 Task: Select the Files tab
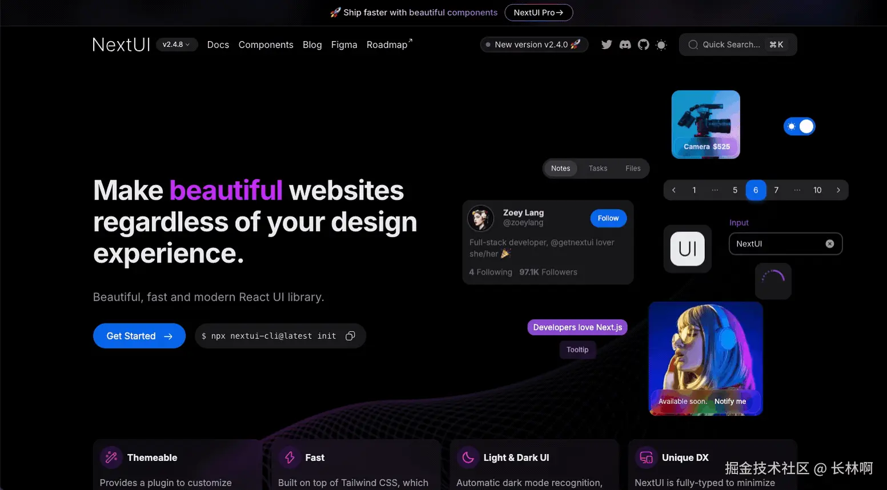(633, 168)
